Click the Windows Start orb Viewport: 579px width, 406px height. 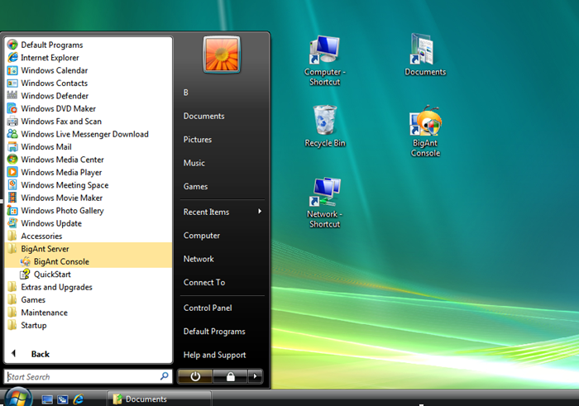pos(17,398)
